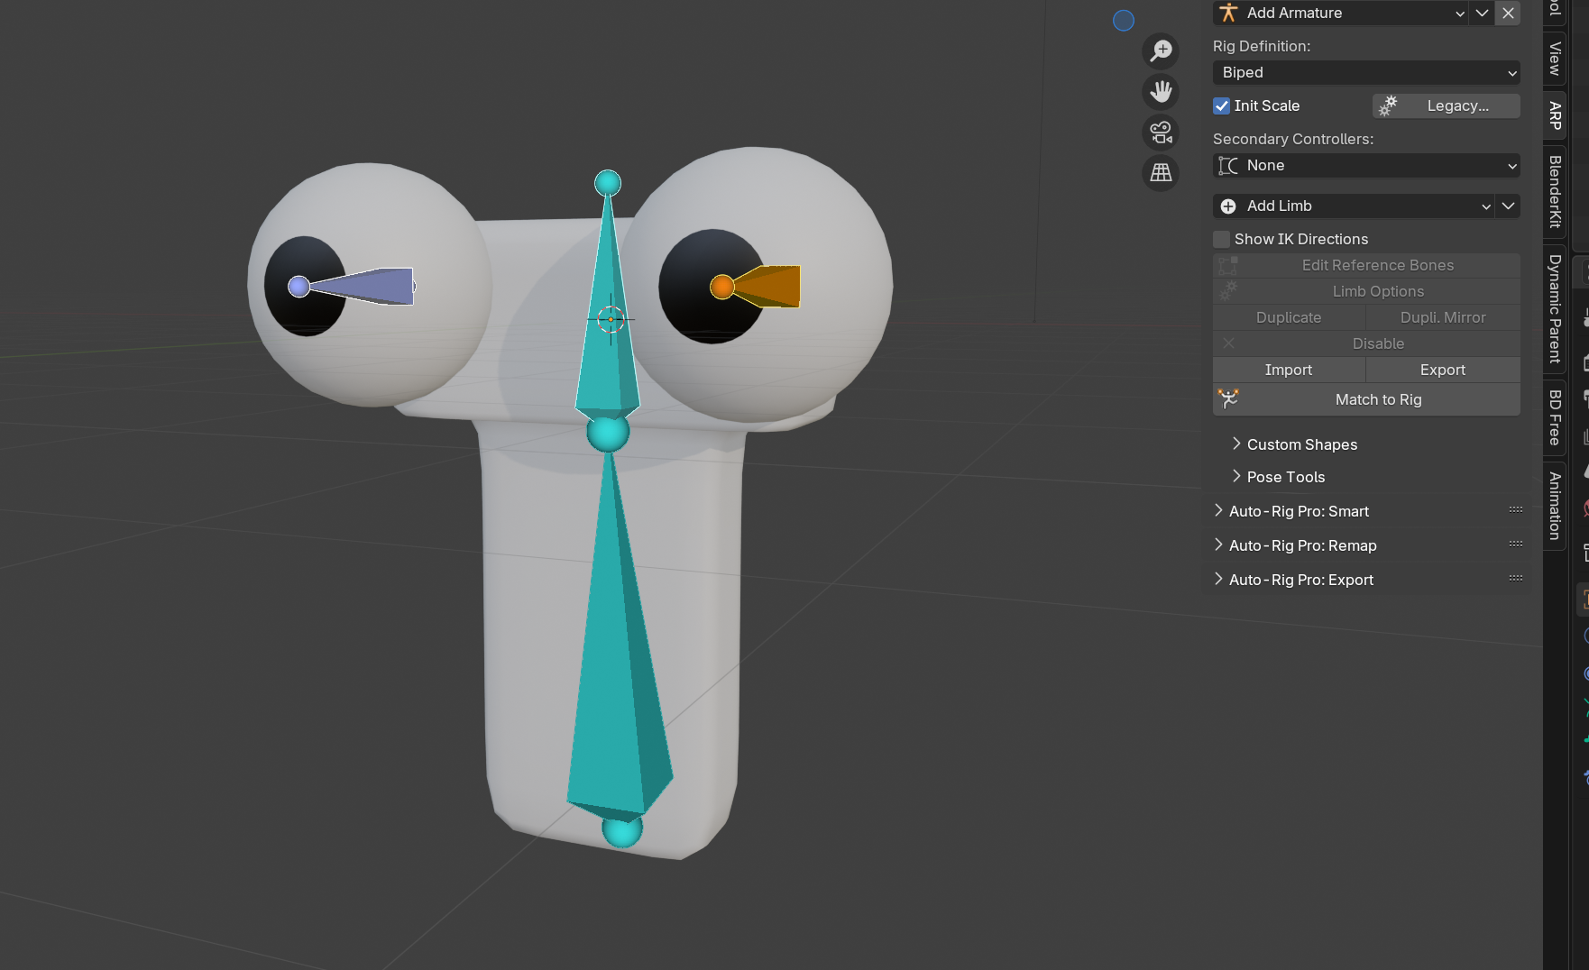
Task: Click the blue navigation gizmo dot
Action: 1124,21
